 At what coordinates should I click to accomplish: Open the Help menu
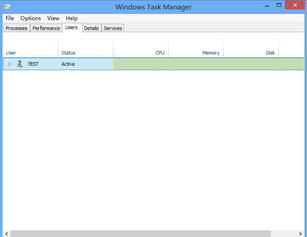click(71, 18)
